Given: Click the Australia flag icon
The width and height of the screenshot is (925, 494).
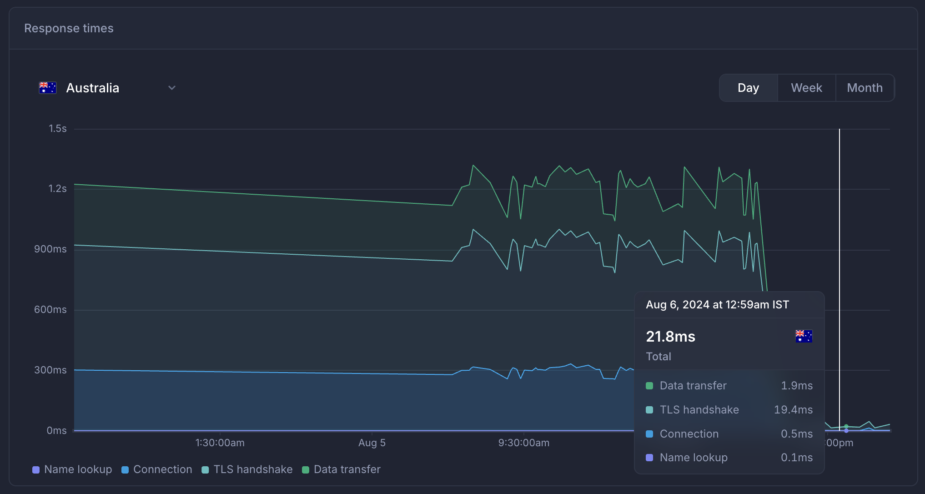Looking at the screenshot, I should coord(47,87).
